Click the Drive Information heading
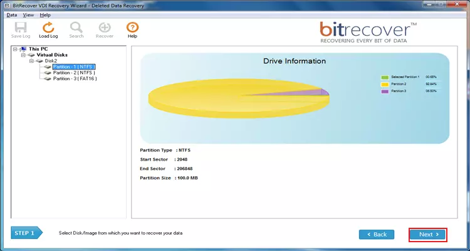Viewport: 470px width, 251px height. pos(295,61)
